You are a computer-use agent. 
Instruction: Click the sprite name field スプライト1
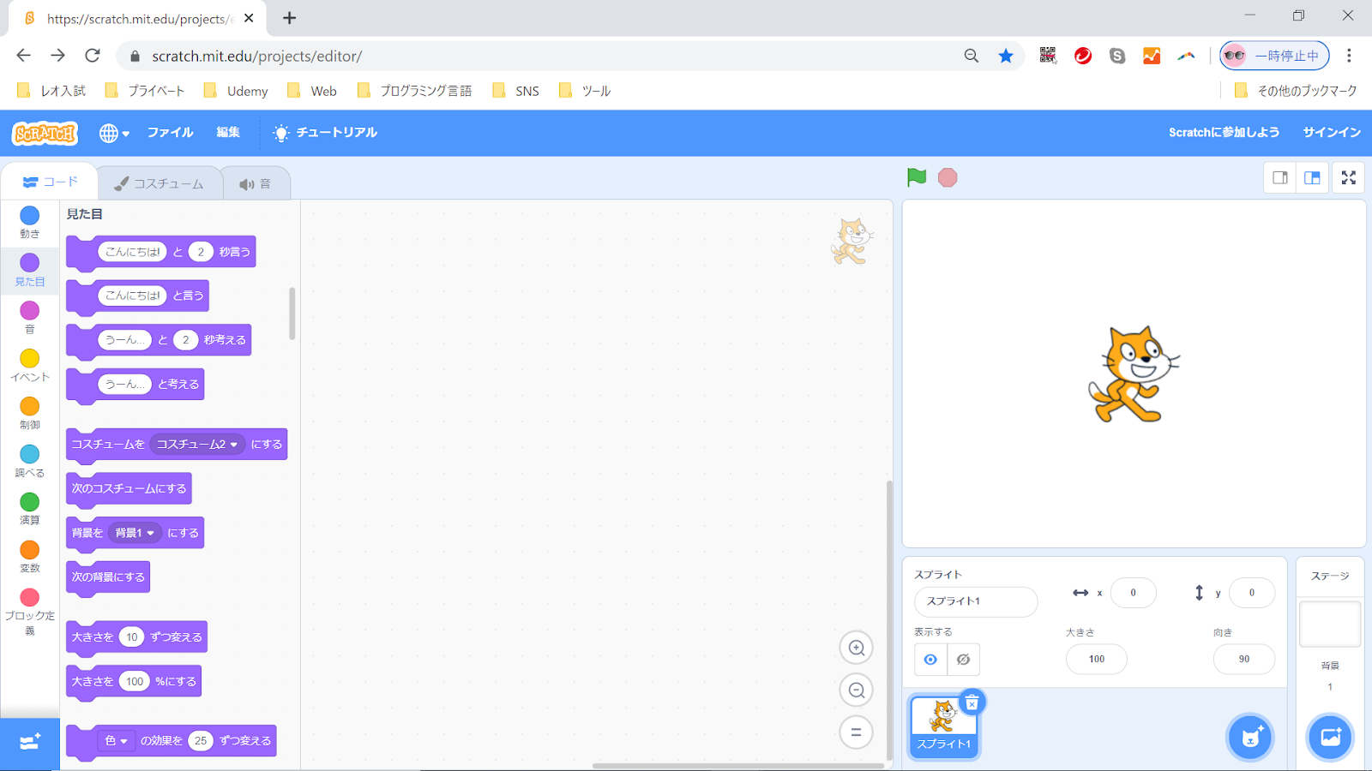tap(976, 601)
